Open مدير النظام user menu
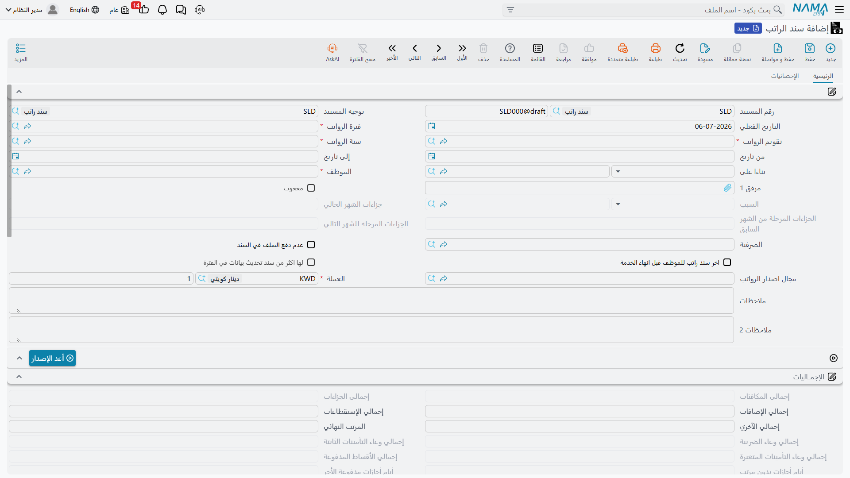The image size is (850, 478). point(31,10)
